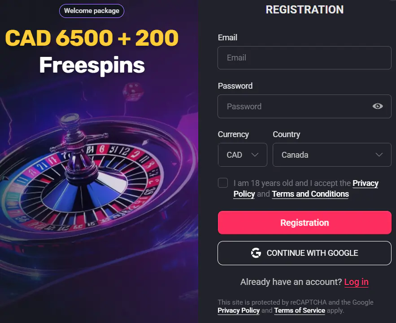
Task: Click the Google logo icon
Action: [x=256, y=253]
